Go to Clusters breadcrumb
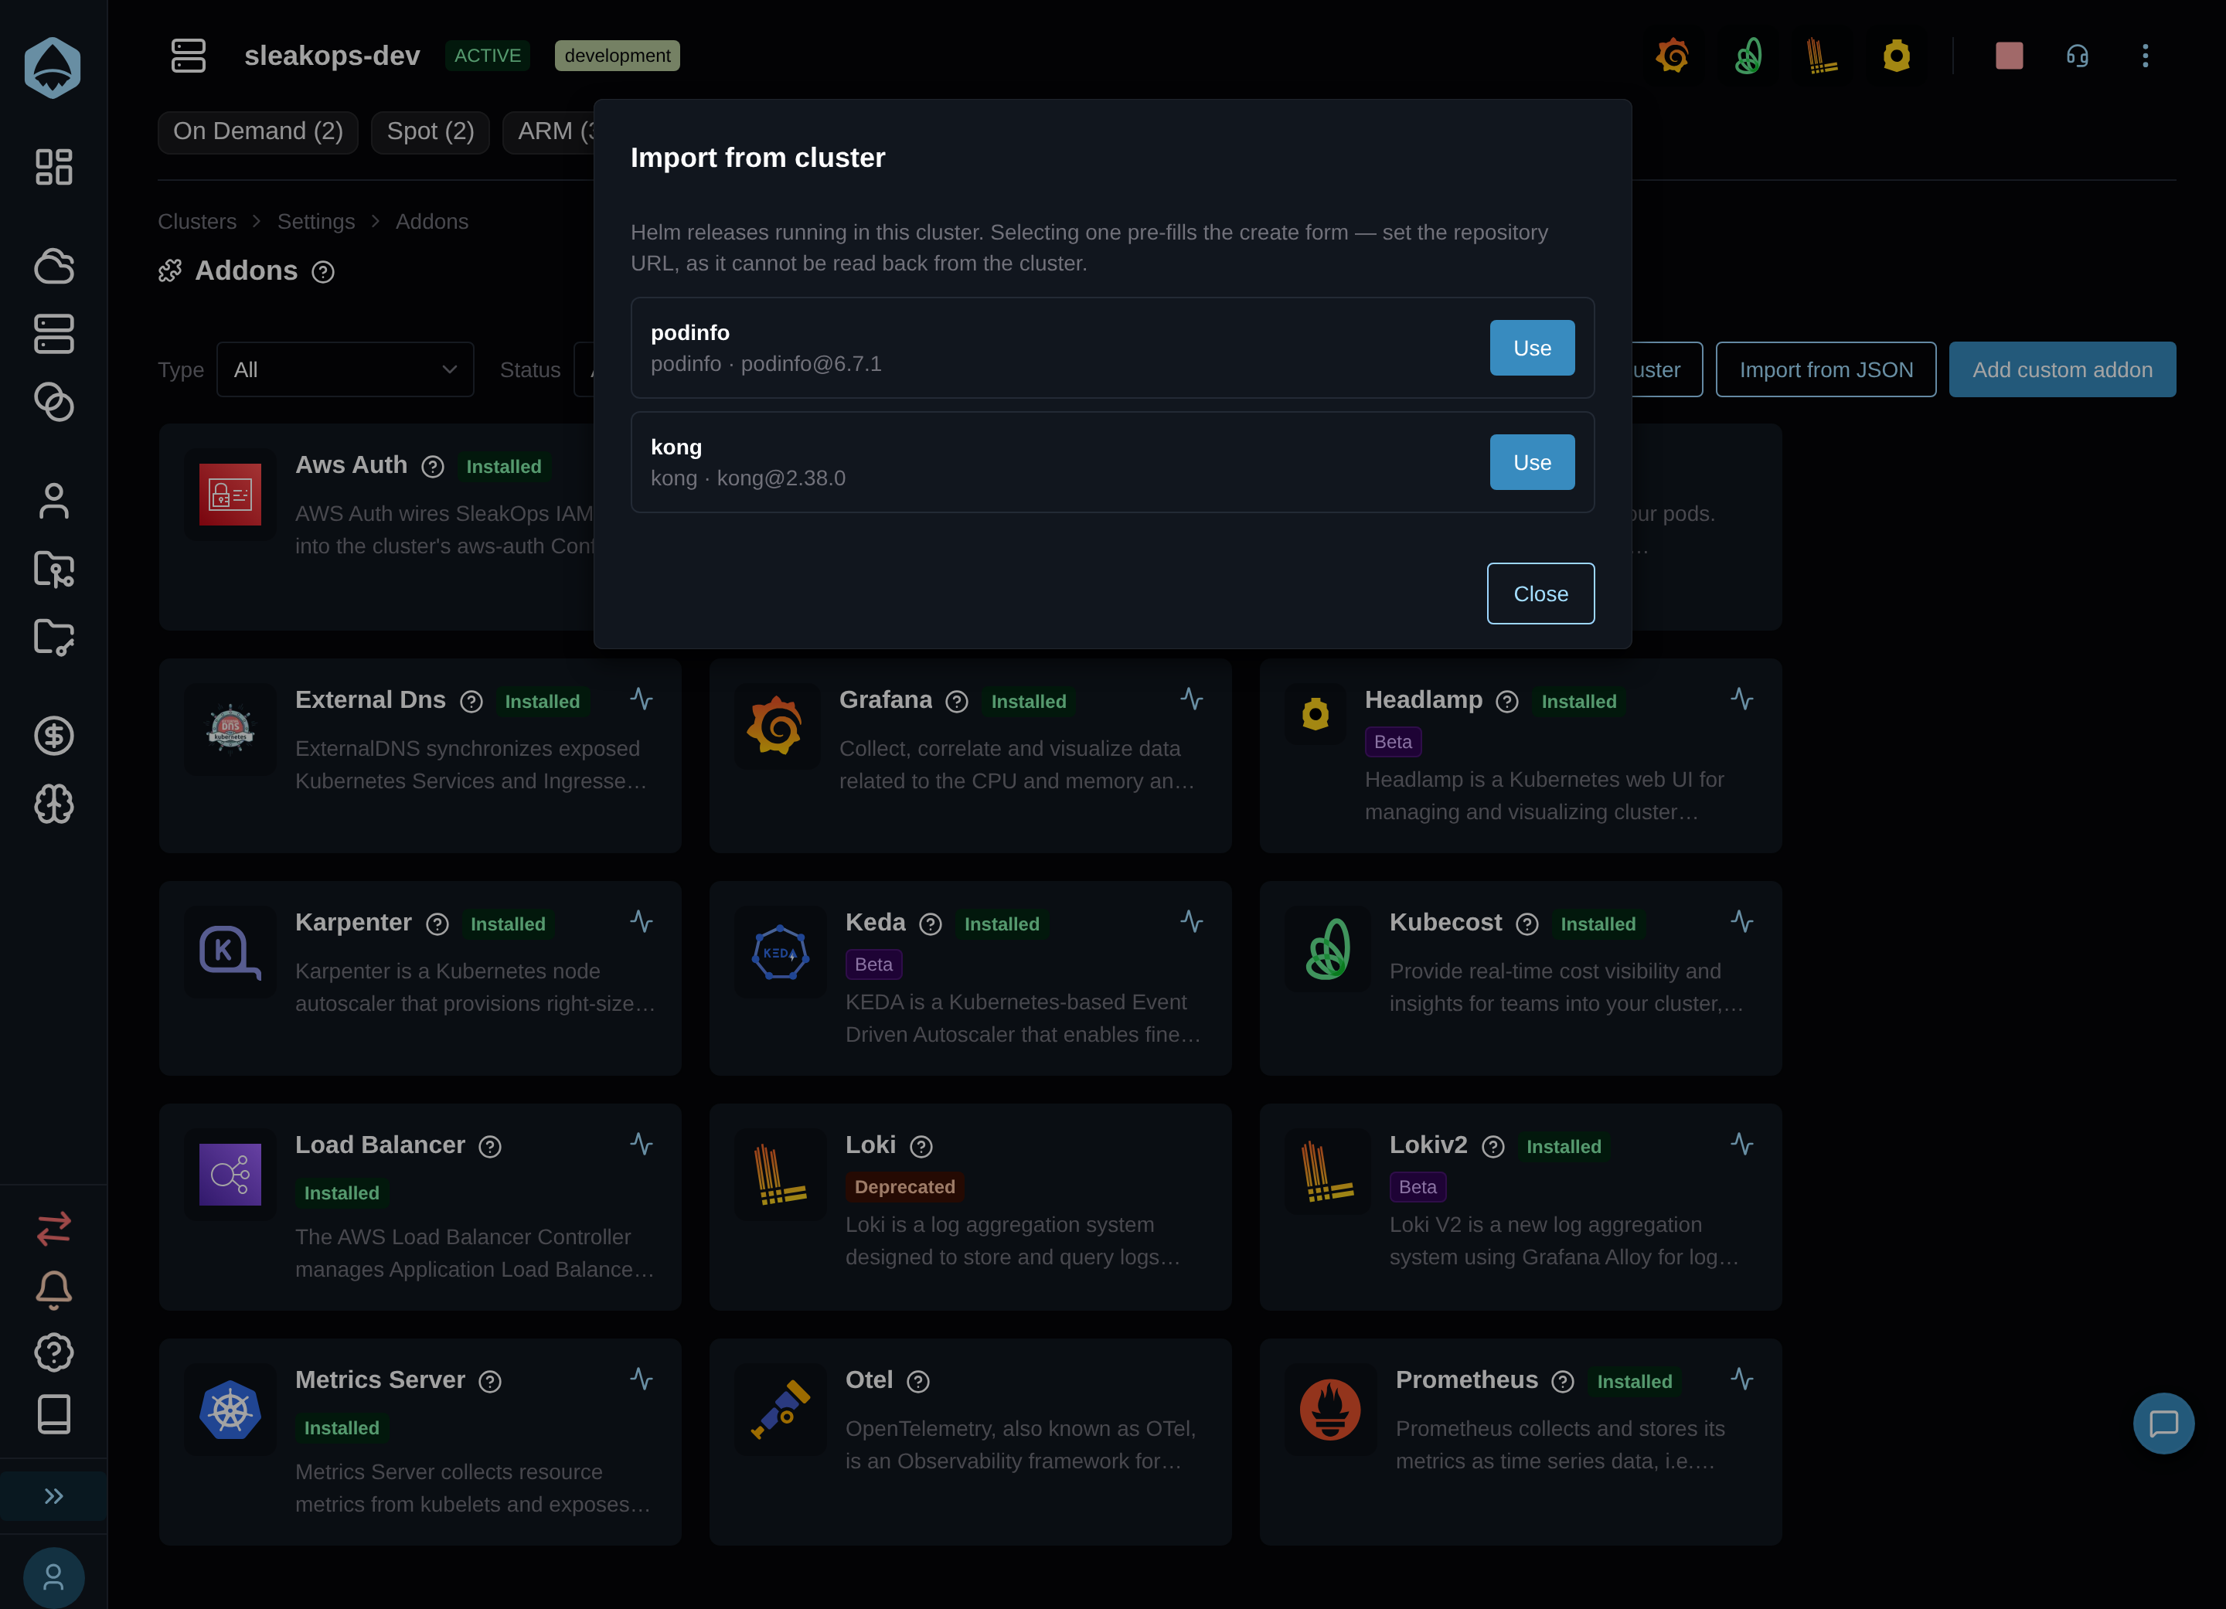2226x1609 pixels. [197, 222]
